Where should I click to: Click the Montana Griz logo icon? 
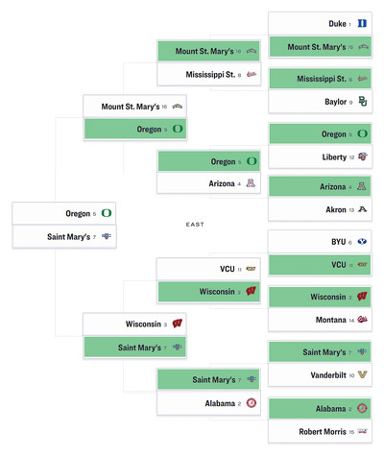tap(362, 320)
